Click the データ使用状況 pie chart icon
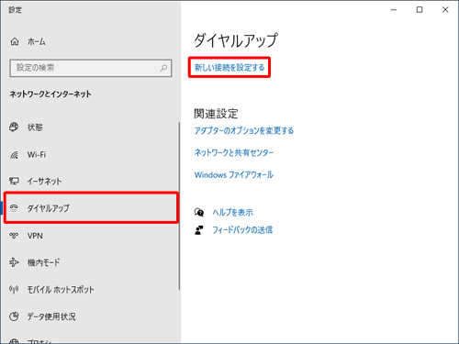 [x=14, y=316]
